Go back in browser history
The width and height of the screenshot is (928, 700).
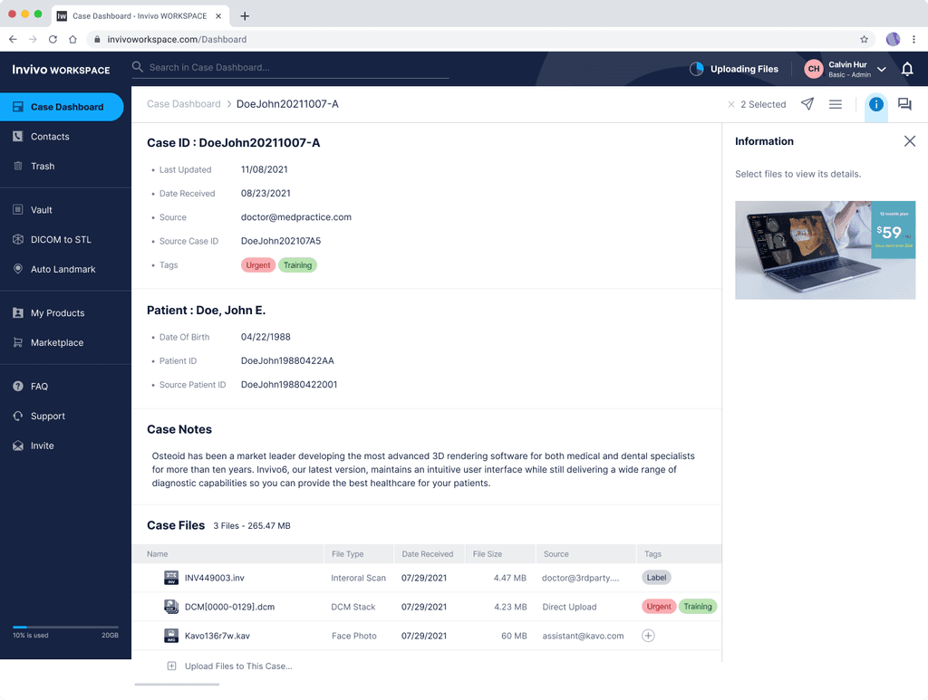coord(13,40)
